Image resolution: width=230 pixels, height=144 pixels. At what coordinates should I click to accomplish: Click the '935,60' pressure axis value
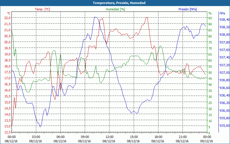tap(225, 126)
